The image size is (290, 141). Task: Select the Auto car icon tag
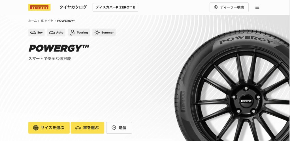click(x=52, y=33)
